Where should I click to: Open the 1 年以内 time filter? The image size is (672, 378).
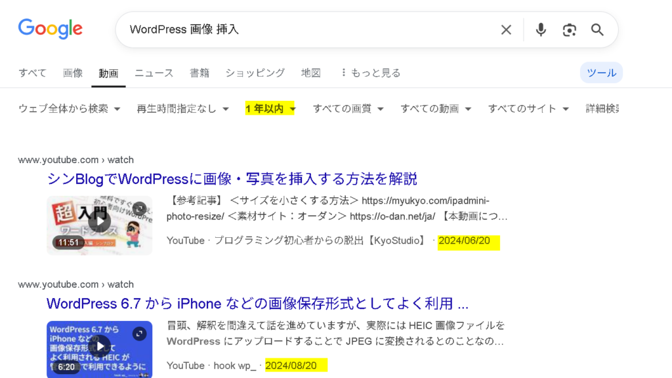[270, 109]
